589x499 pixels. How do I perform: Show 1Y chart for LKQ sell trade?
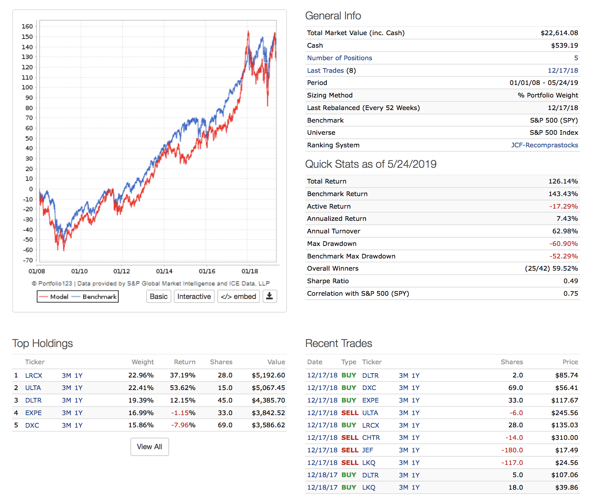click(x=416, y=463)
